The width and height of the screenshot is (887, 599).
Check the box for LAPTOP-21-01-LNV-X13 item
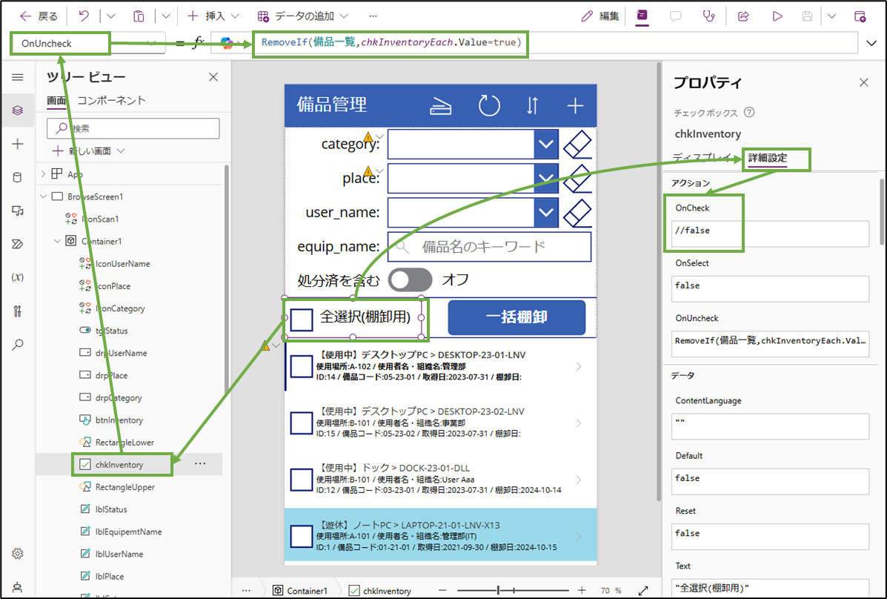302,536
